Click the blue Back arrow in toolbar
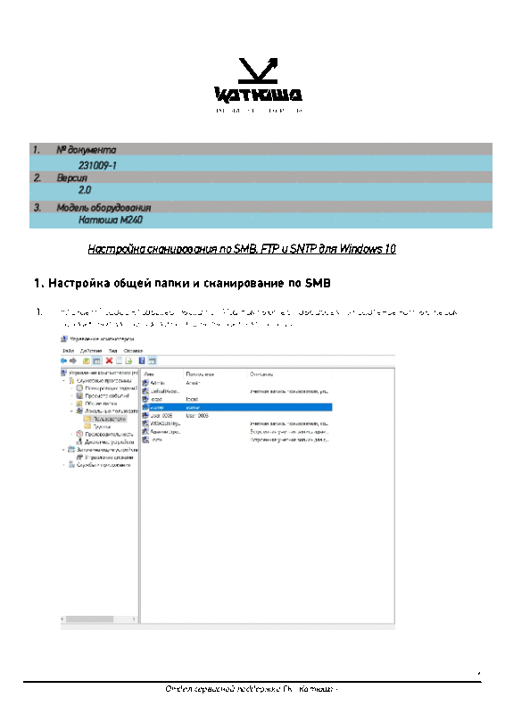Image resolution: width=505 pixels, height=714 pixels. pos(63,361)
